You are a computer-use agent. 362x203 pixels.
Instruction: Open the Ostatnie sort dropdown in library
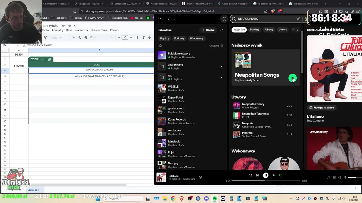pyautogui.click(x=216, y=46)
